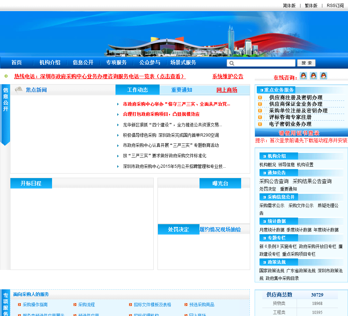348x316 pixels.
Task: Open 供应商注册及密钥办理 service link
Action: click(x=296, y=97)
